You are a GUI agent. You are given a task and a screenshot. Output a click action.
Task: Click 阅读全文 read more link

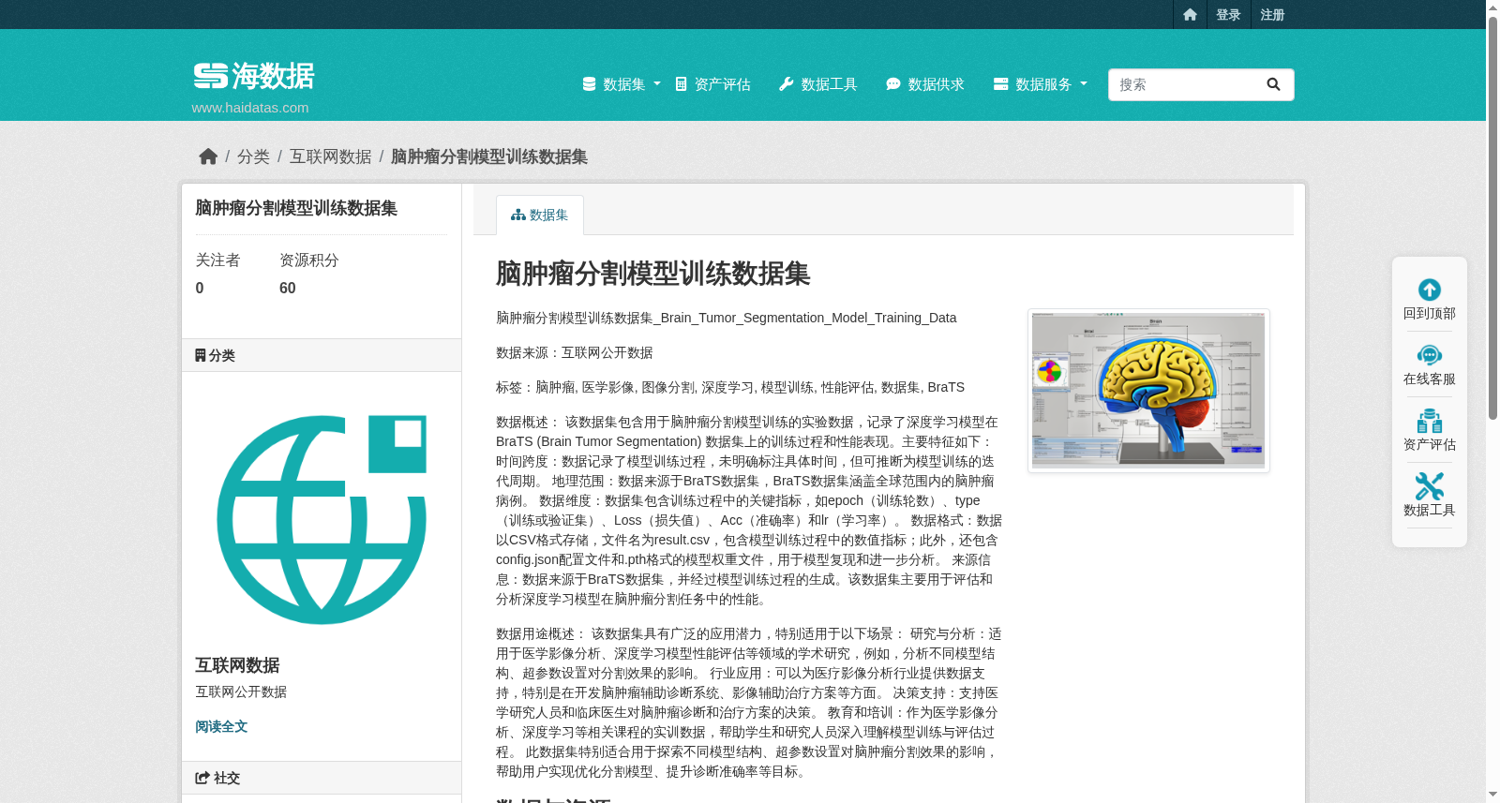[221, 726]
